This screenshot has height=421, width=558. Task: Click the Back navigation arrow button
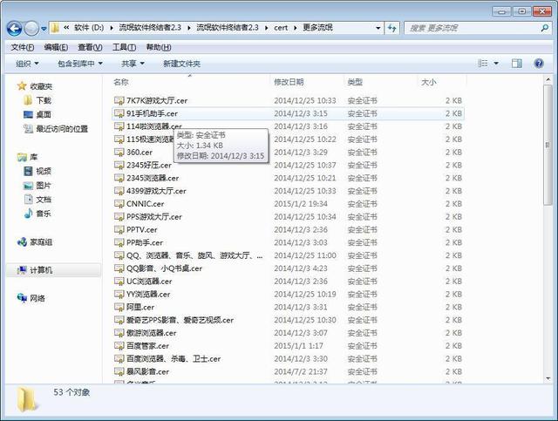point(14,28)
